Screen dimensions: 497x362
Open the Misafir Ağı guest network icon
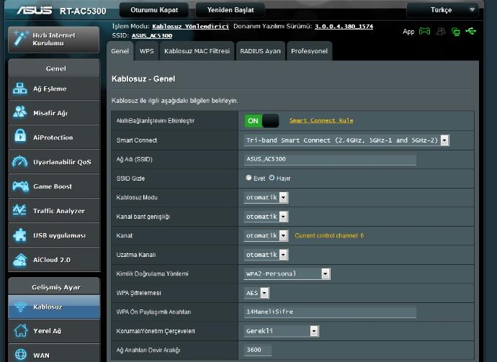pyautogui.click(x=20, y=113)
